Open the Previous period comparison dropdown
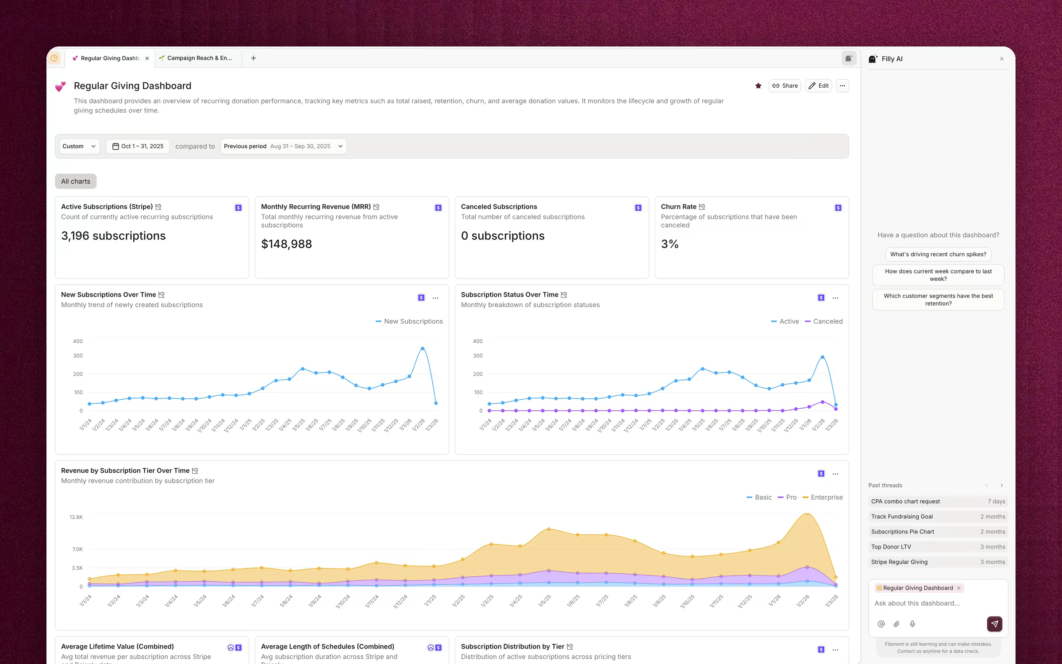 pyautogui.click(x=284, y=147)
